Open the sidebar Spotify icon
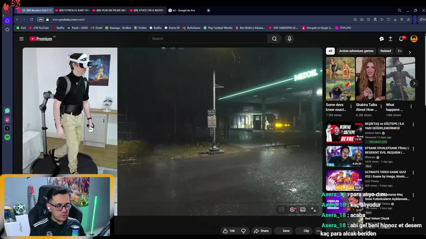The width and height of the screenshot is (426, 239). (x=7, y=137)
